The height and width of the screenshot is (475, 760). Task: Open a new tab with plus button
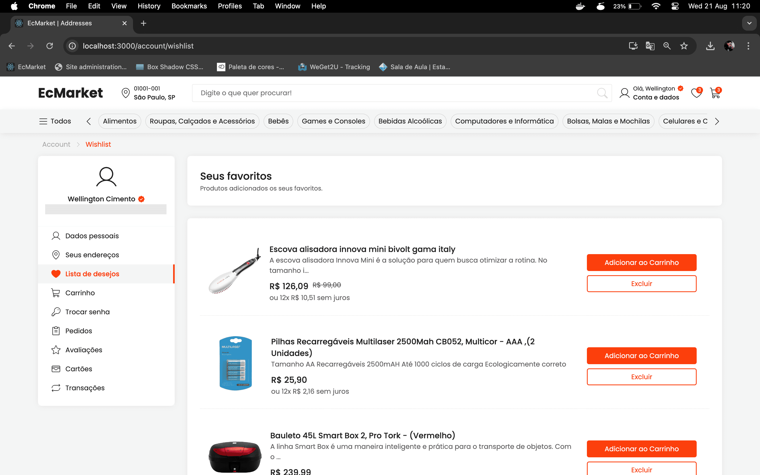[x=144, y=23]
